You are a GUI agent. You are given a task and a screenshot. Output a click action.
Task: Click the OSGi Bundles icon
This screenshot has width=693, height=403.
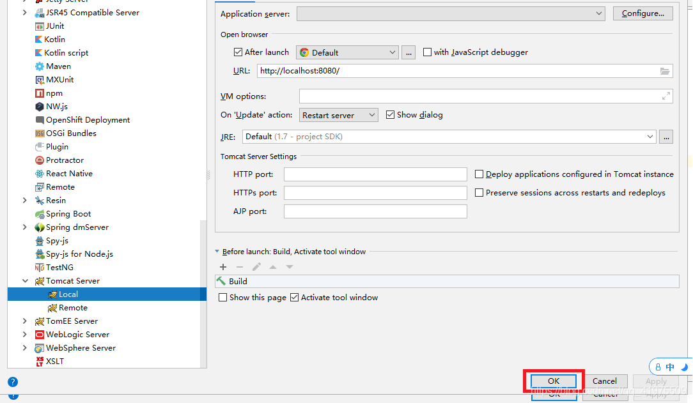[40, 133]
